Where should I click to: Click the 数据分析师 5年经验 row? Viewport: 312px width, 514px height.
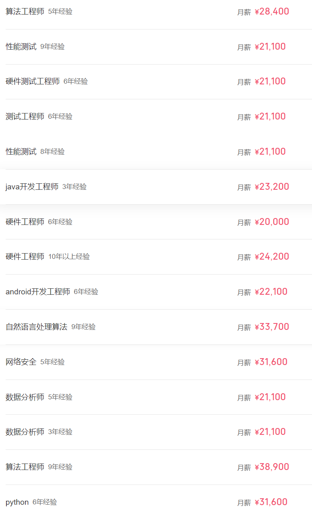pyautogui.click(x=25, y=397)
